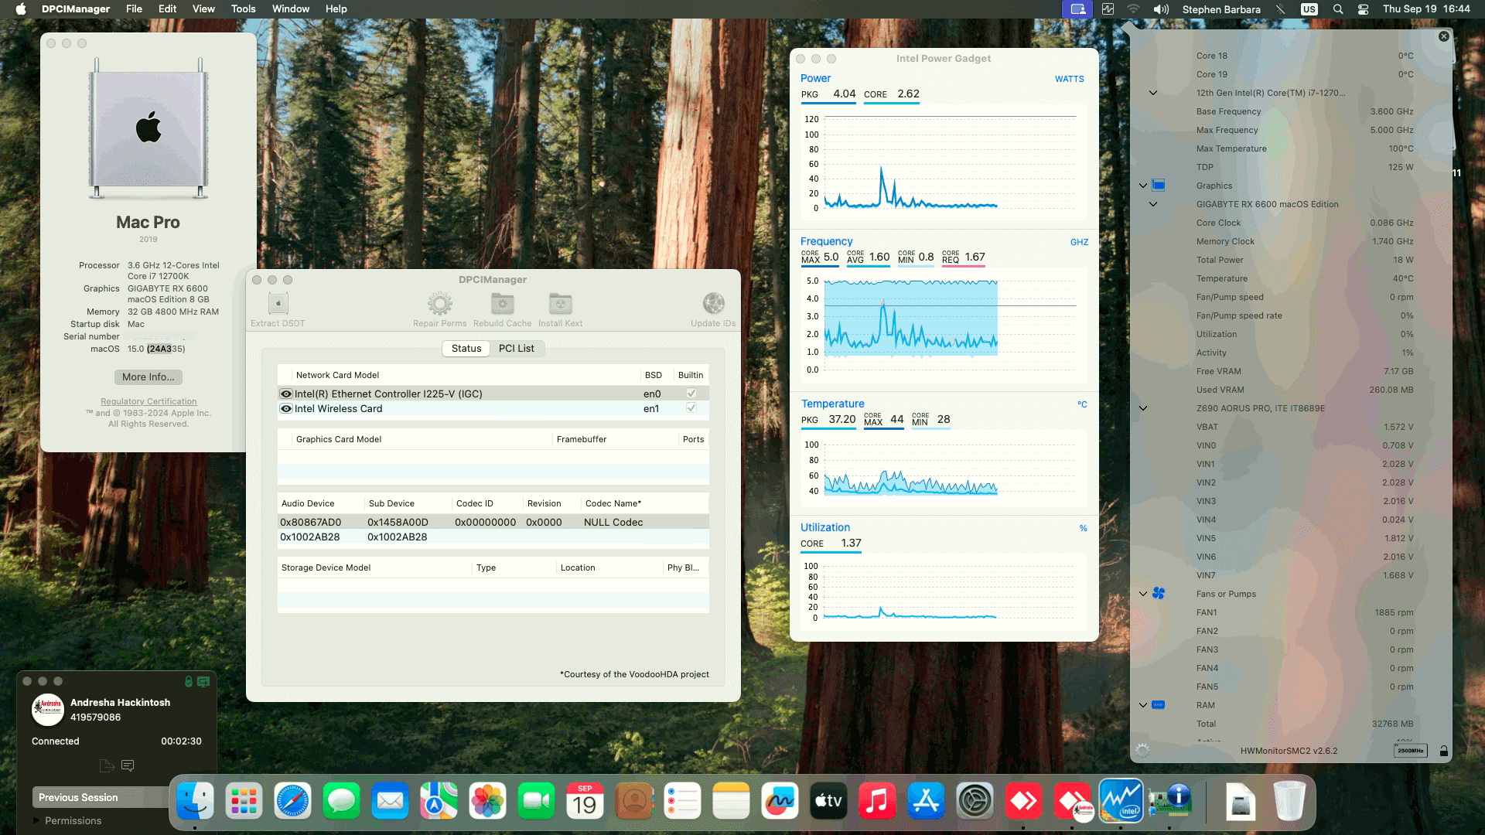
Task: Toggle the Builtin checkbox for en0 Ethernet
Action: [690, 393]
